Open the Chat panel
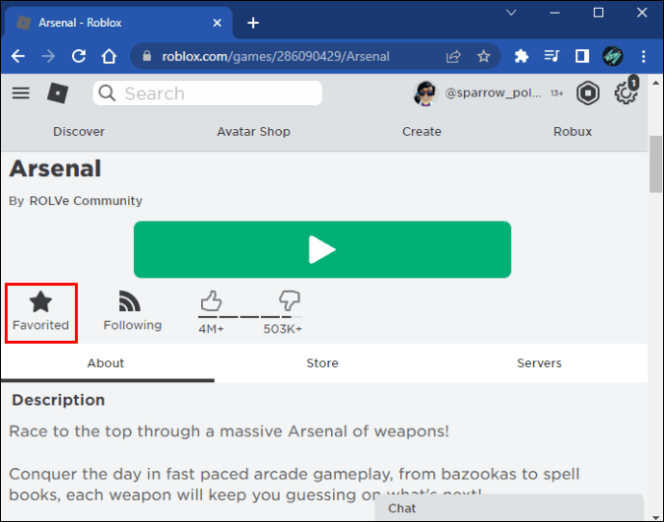Screen dimensions: 664x522 (509, 508)
